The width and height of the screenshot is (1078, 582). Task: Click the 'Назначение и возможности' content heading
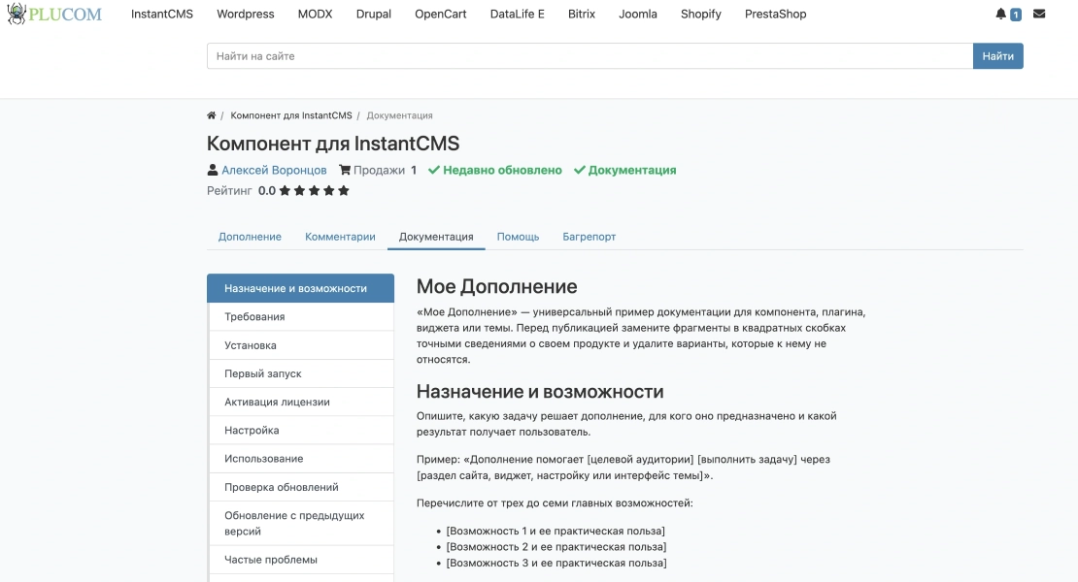click(540, 391)
